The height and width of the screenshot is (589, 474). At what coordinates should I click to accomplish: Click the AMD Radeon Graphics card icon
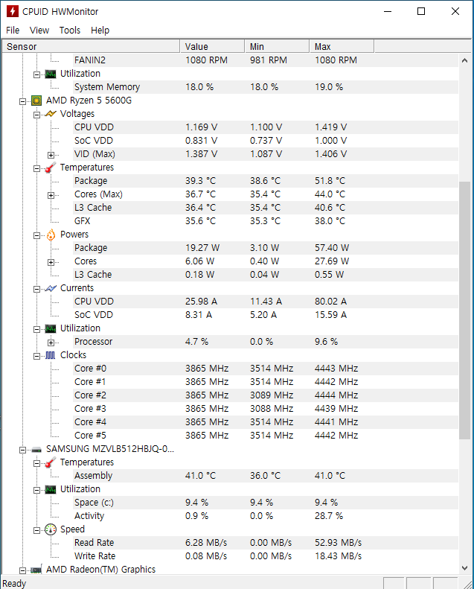(x=36, y=570)
